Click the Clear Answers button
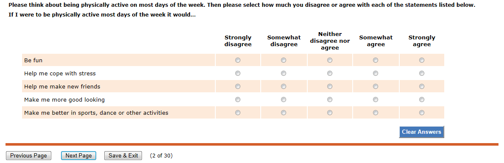The height and width of the screenshot is (163, 504). pos(421,132)
